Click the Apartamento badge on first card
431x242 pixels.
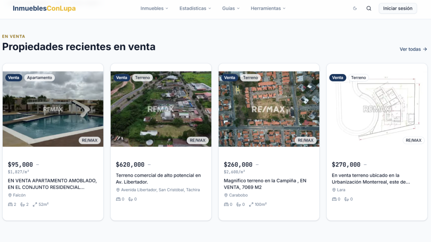pos(40,78)
